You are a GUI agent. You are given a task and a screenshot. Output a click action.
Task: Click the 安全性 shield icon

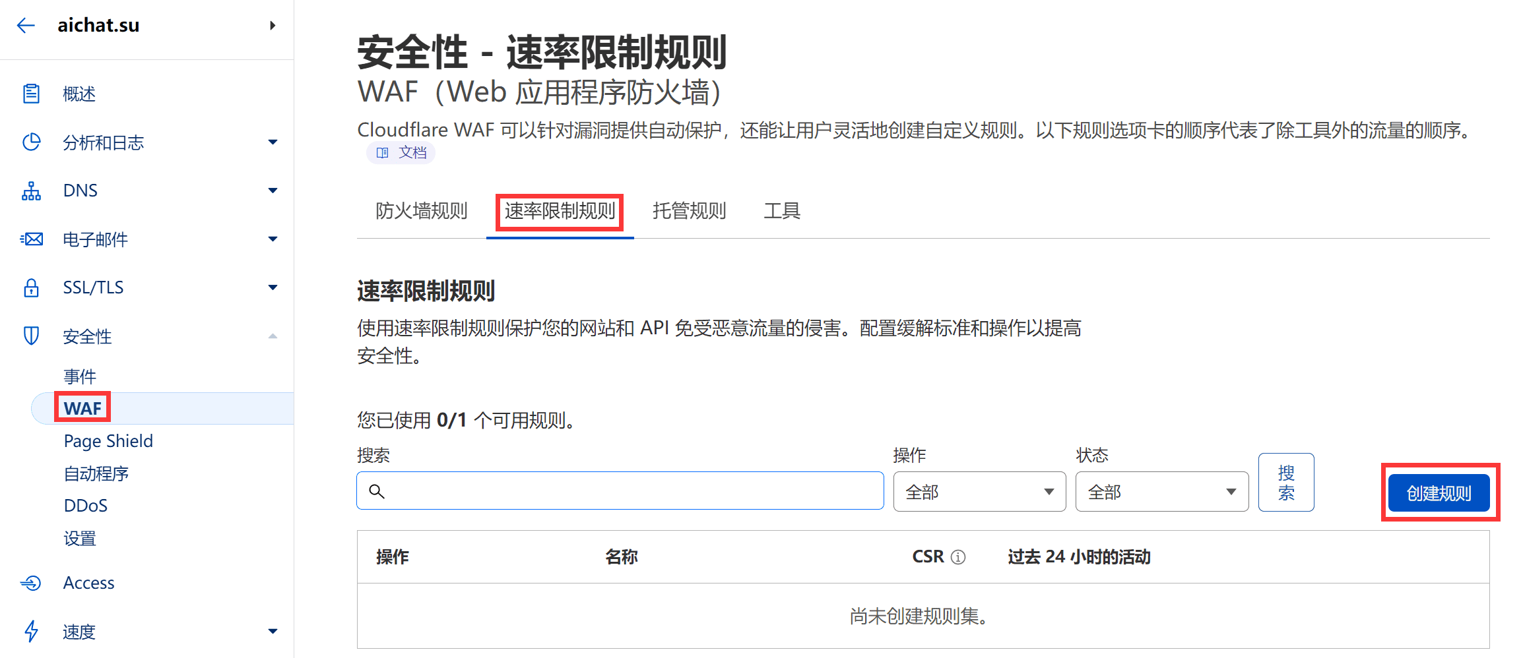pyautogui.click(x=31, y=336)
